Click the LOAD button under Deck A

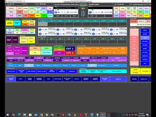pyautogui.click(x=58, y=16)
